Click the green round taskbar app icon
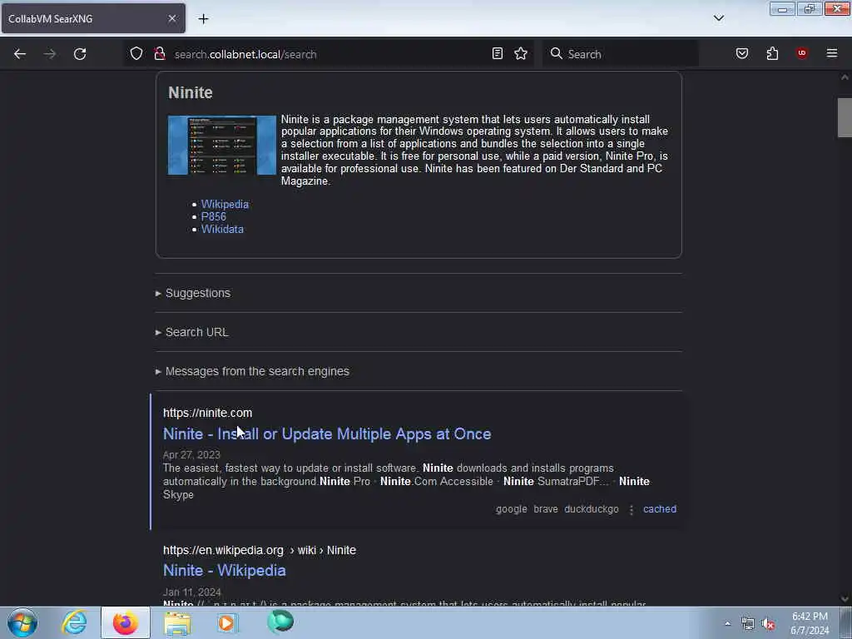The width and height of the screenshot is (852, 639). 280,622
